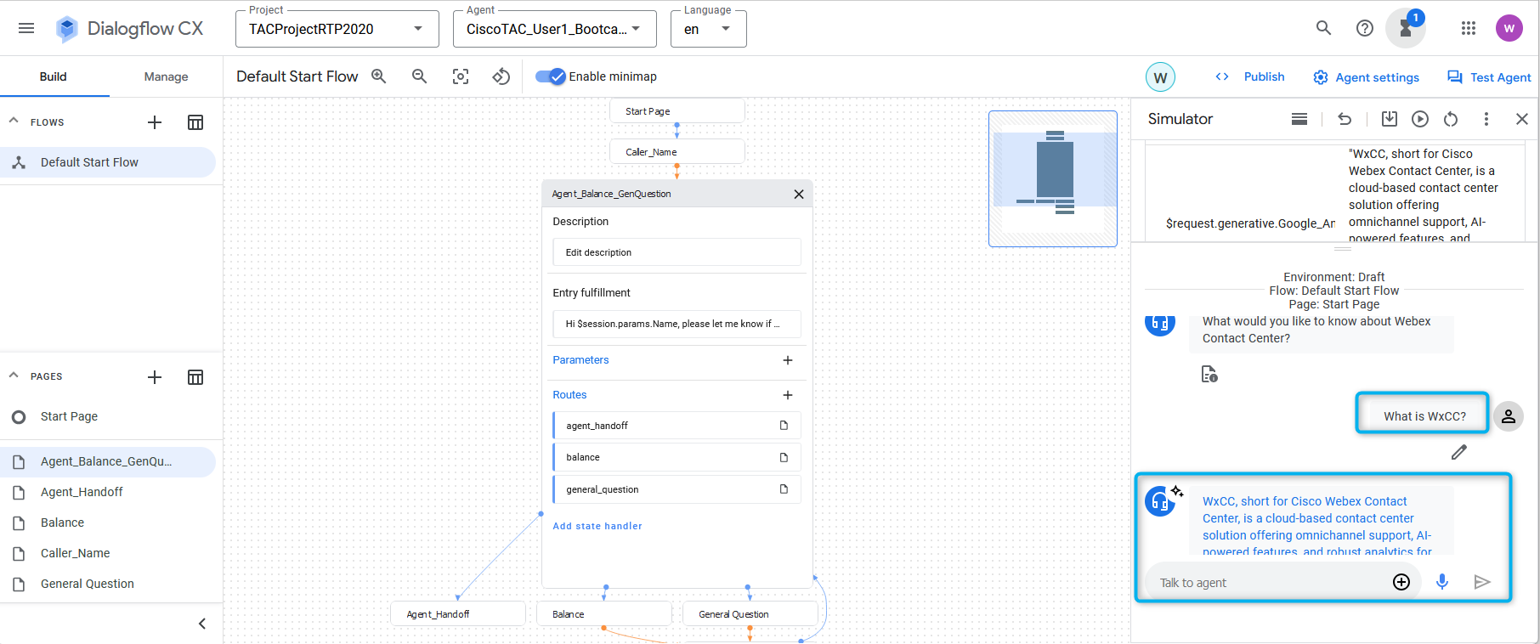Image resolution: width=1540 pixels, height=644 pixels.
Task: Open the Agent_Handoff page in list
Action: pyautogui.click(x=108, y=492)
